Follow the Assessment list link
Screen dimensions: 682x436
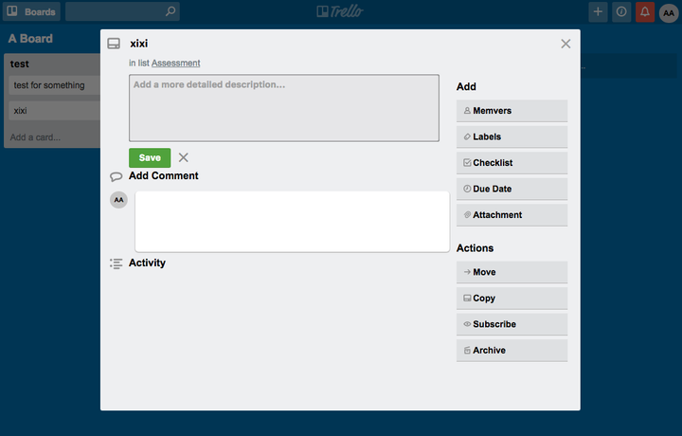coord(175,64)
